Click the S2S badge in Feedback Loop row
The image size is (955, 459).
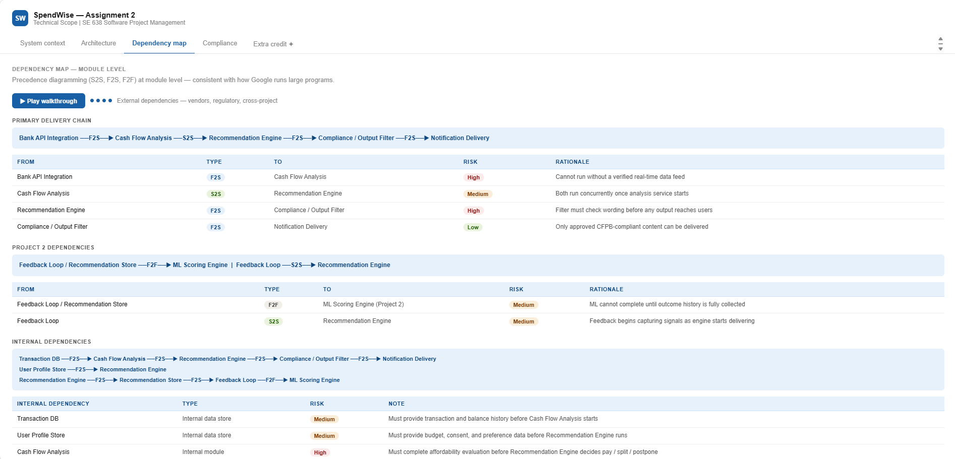(x=274, y=321)
